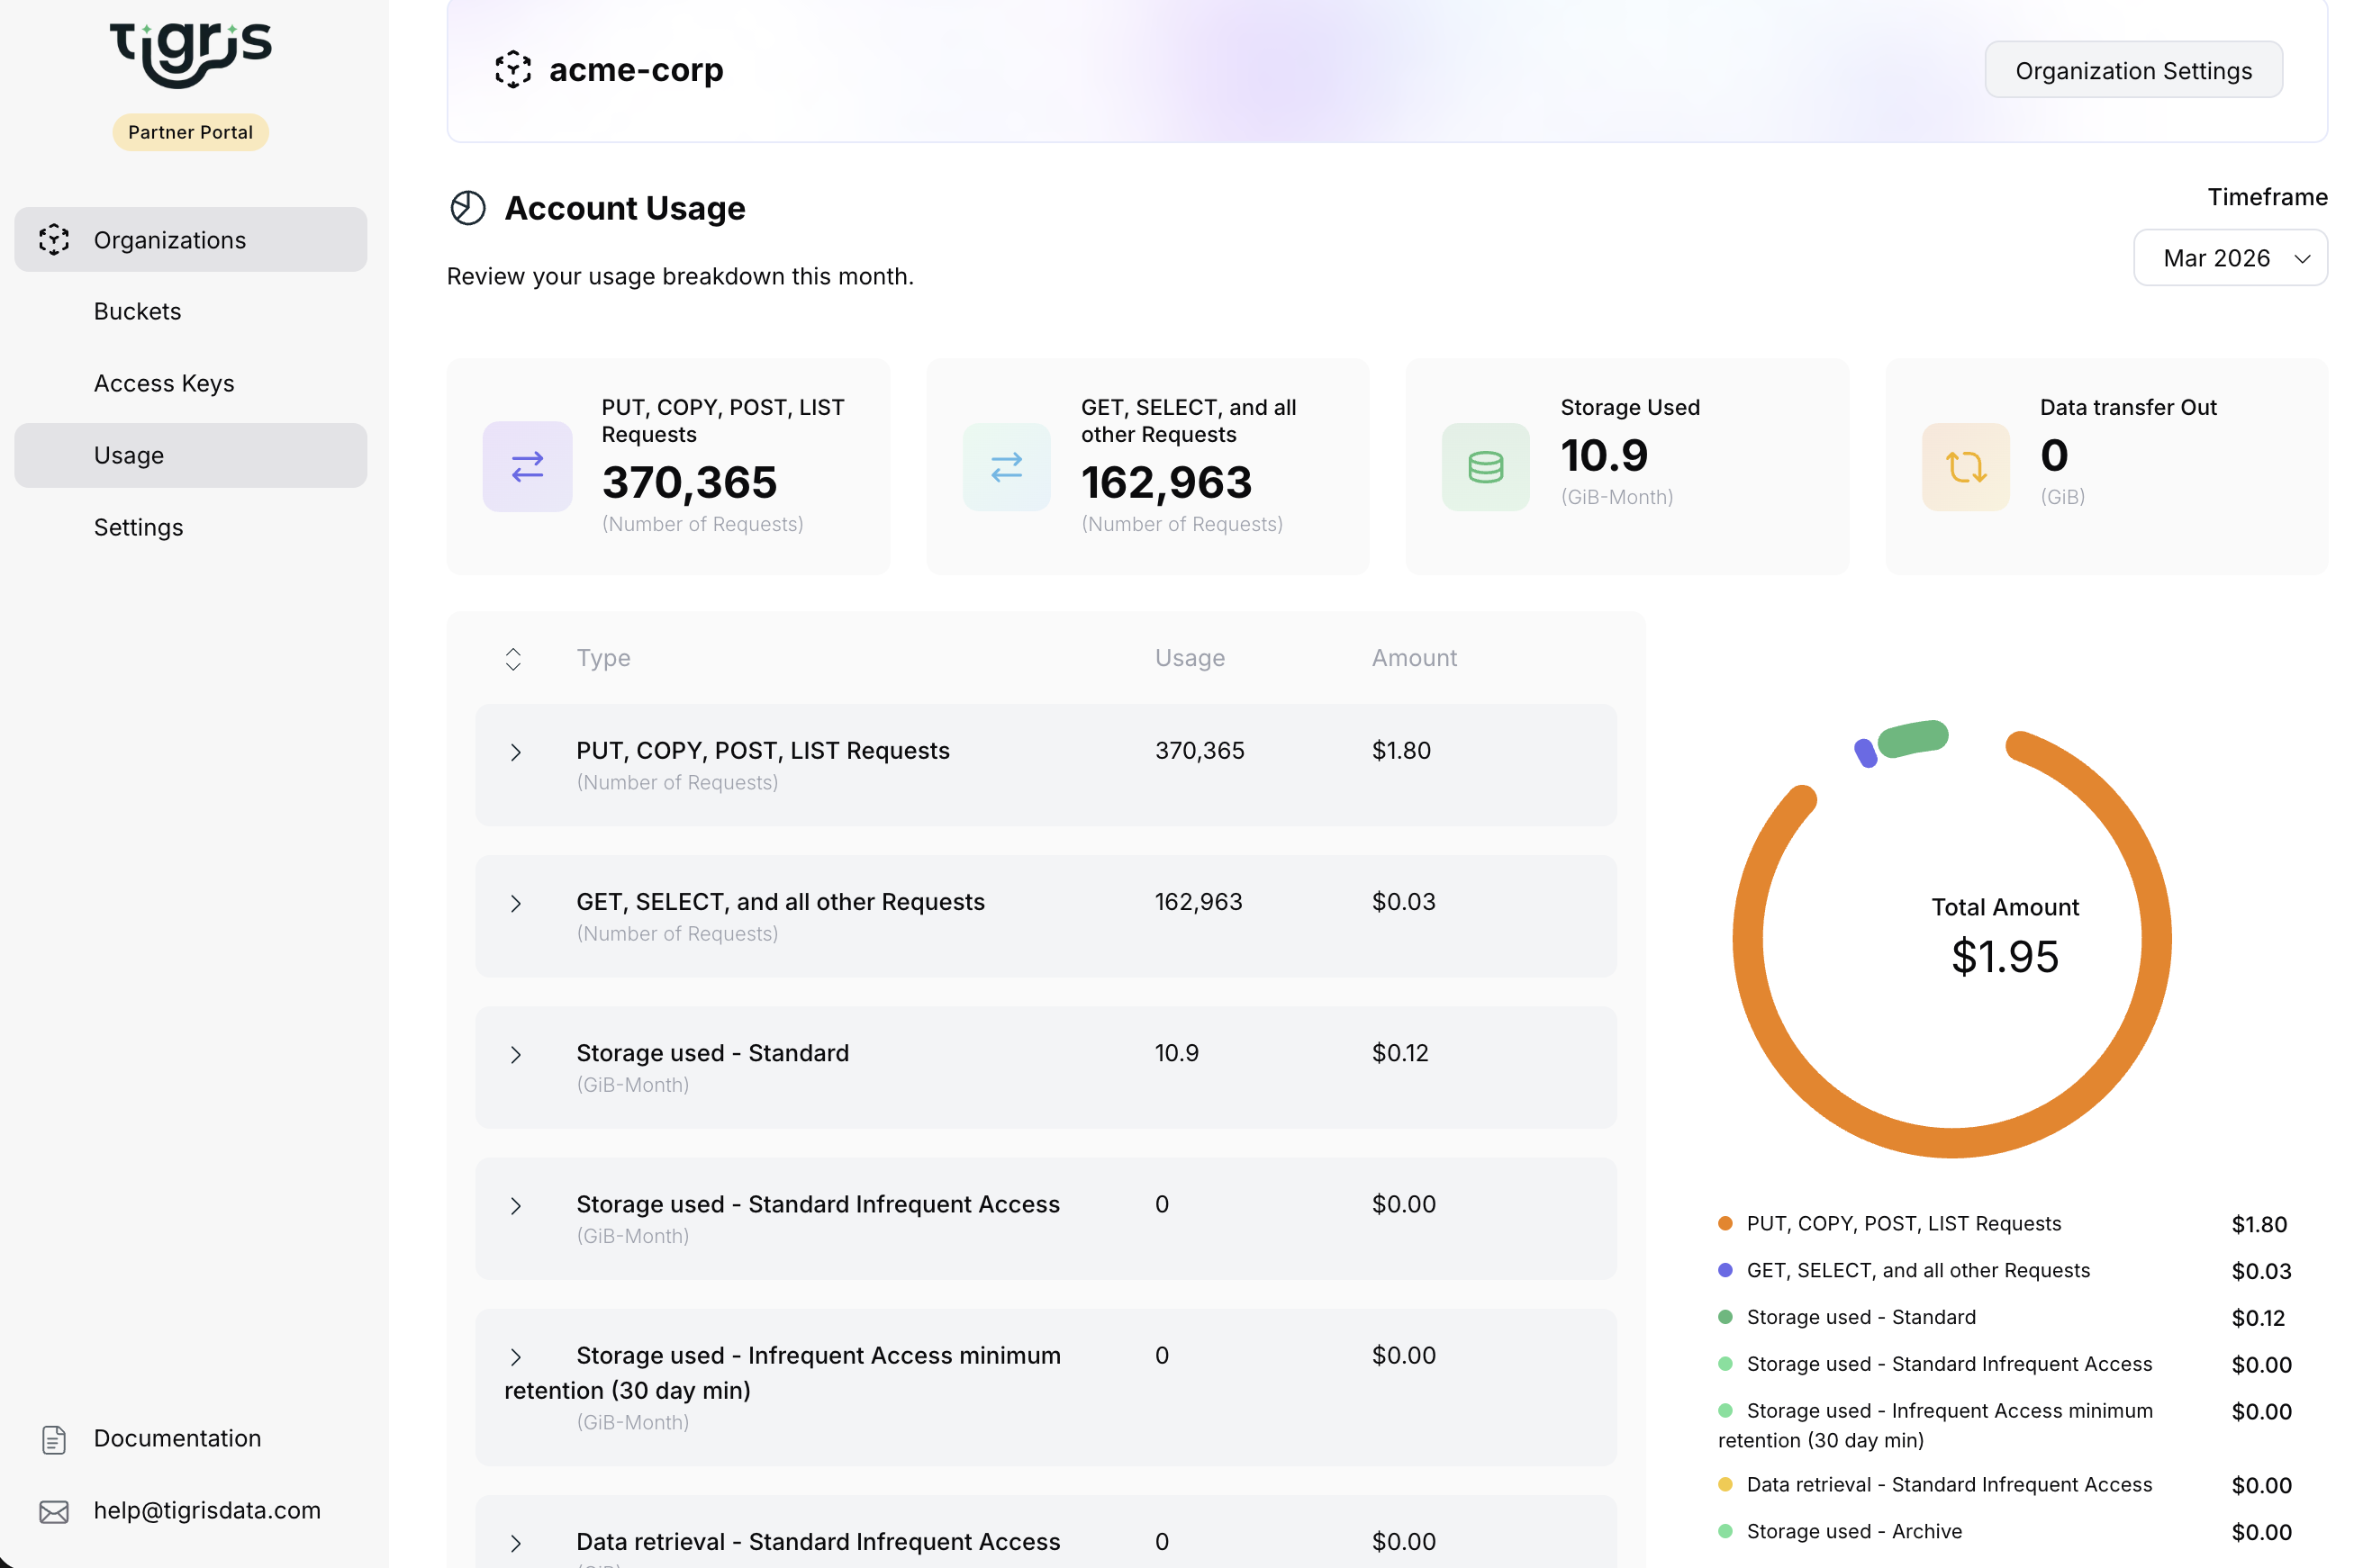Click the green Storage Used database icon
This screenshot has width=2363, height=1568.
point(1485,467)
